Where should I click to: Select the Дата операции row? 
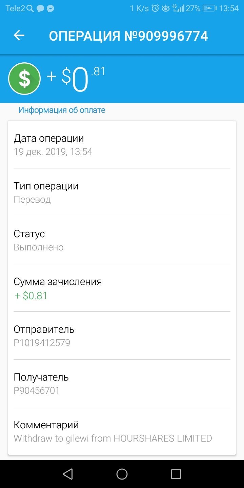click(122, 145)
